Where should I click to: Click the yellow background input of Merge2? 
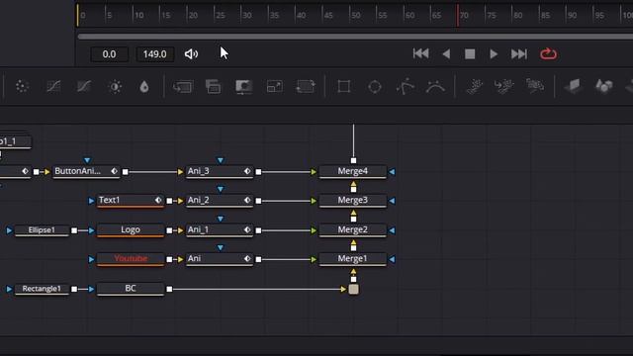[353, 242]
